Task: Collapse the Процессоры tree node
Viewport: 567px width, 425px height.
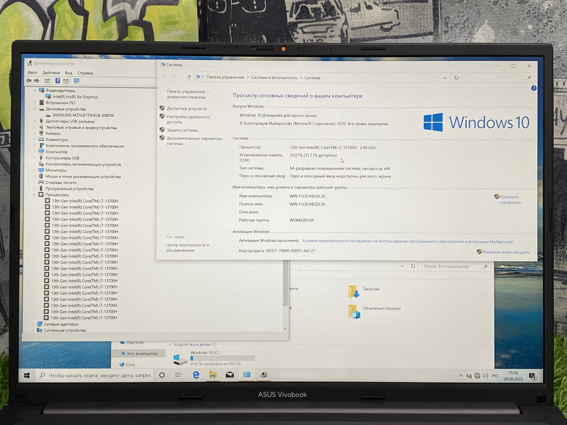Action: [x=34, y=195]
